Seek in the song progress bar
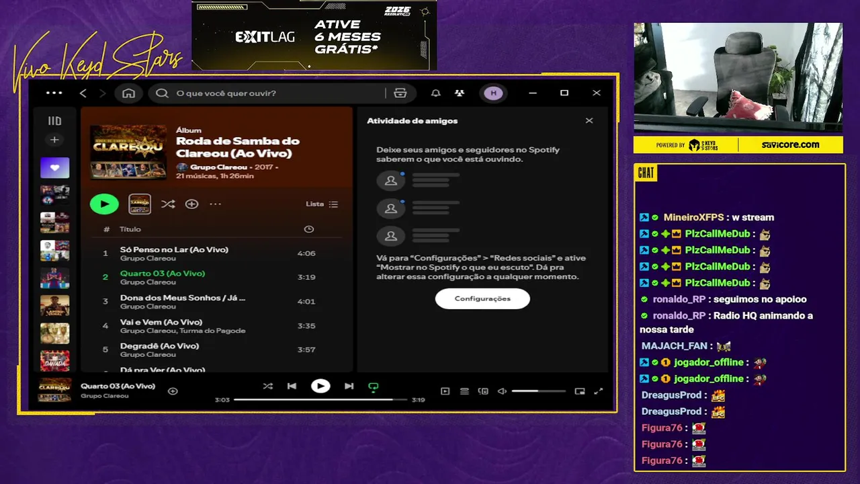The width and height of the screenshot is (860, 484). pyautogui.click(x=320, y=399)
